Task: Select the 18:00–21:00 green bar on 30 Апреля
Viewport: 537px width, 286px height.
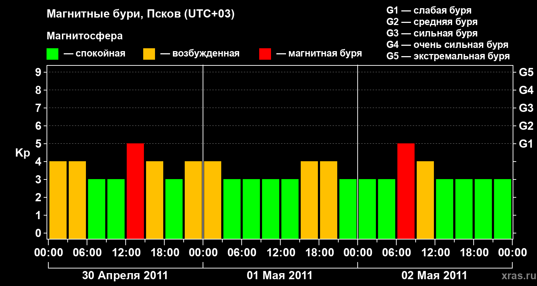Action: pyautogui.click(x=174, y=209)
